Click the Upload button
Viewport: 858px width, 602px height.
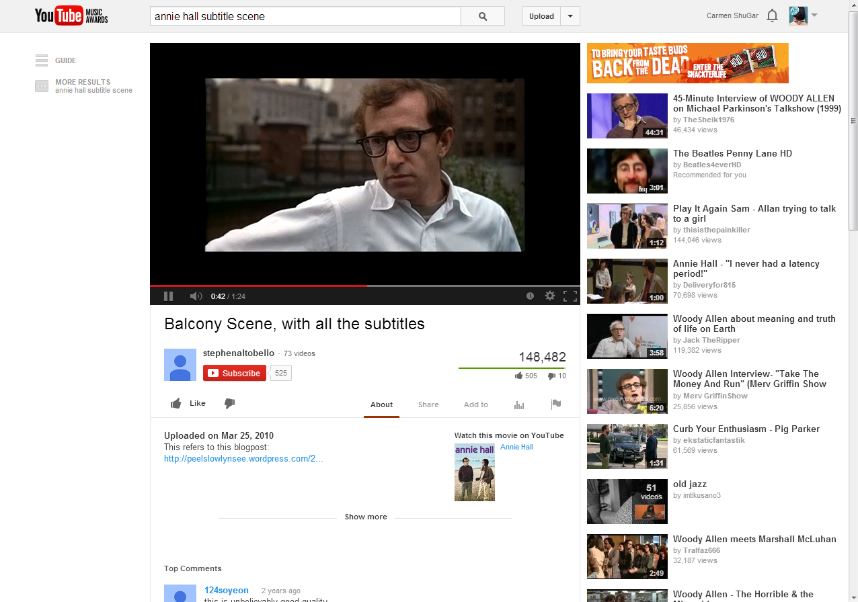pos(541,16)
